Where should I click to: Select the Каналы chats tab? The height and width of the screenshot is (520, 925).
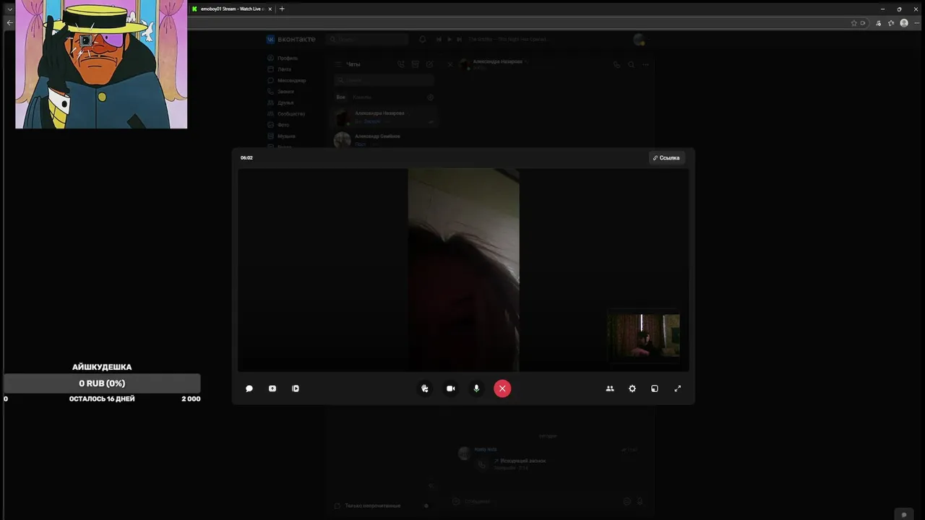(x=362, y=97)
